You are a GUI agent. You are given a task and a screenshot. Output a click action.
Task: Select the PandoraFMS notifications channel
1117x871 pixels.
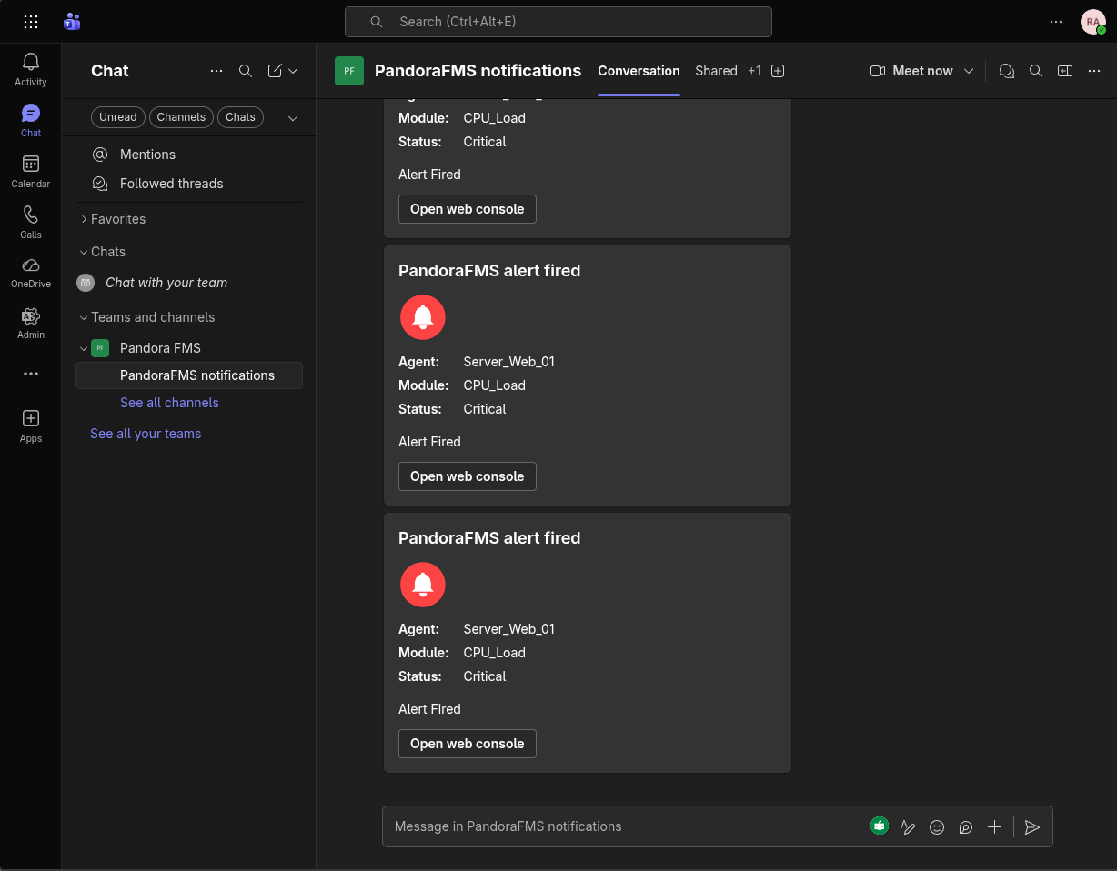click(189, 375)
